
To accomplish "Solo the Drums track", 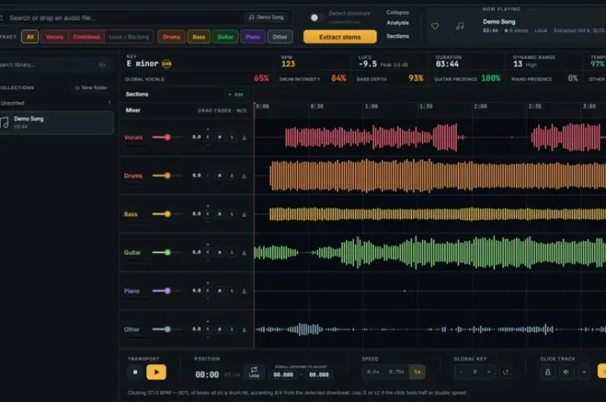I will (232, 175).
